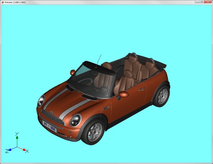Close the Preview window

point(208,2)
